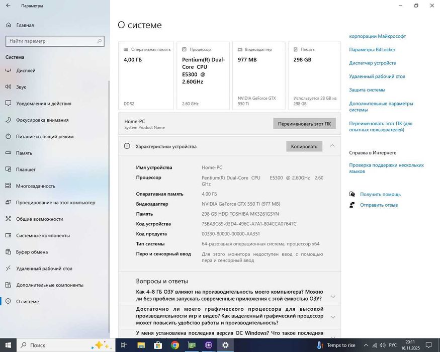Image resolution: width=440 pixels, height=352 pixels.
Task: Show hidden tray icons chevron
Action: click(366, 345)
